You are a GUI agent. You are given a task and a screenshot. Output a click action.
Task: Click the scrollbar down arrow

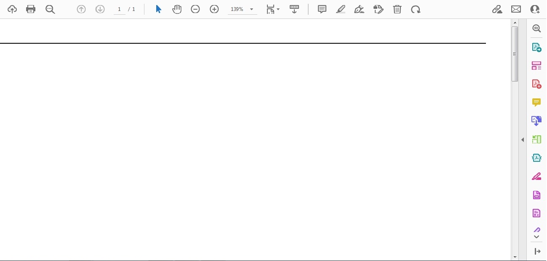515,256
